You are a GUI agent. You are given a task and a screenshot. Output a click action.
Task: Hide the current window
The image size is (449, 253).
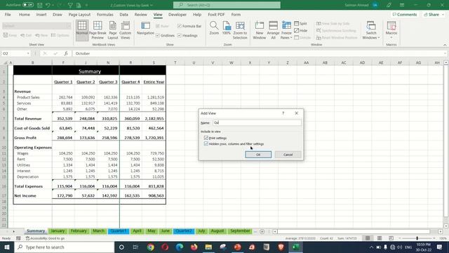pyautogui.click(x=301, y=30)
